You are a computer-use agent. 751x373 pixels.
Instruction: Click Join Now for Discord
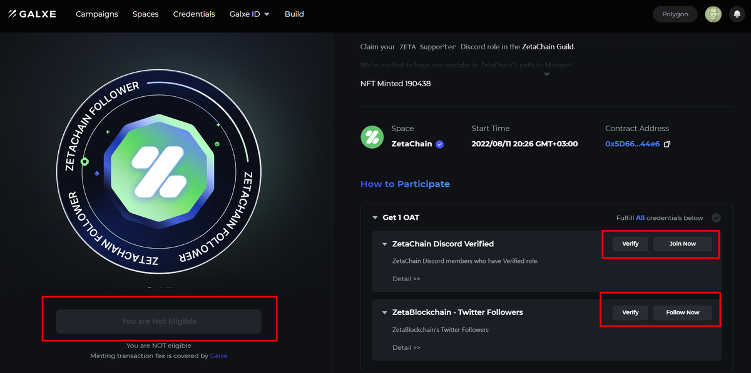(682, 244)
